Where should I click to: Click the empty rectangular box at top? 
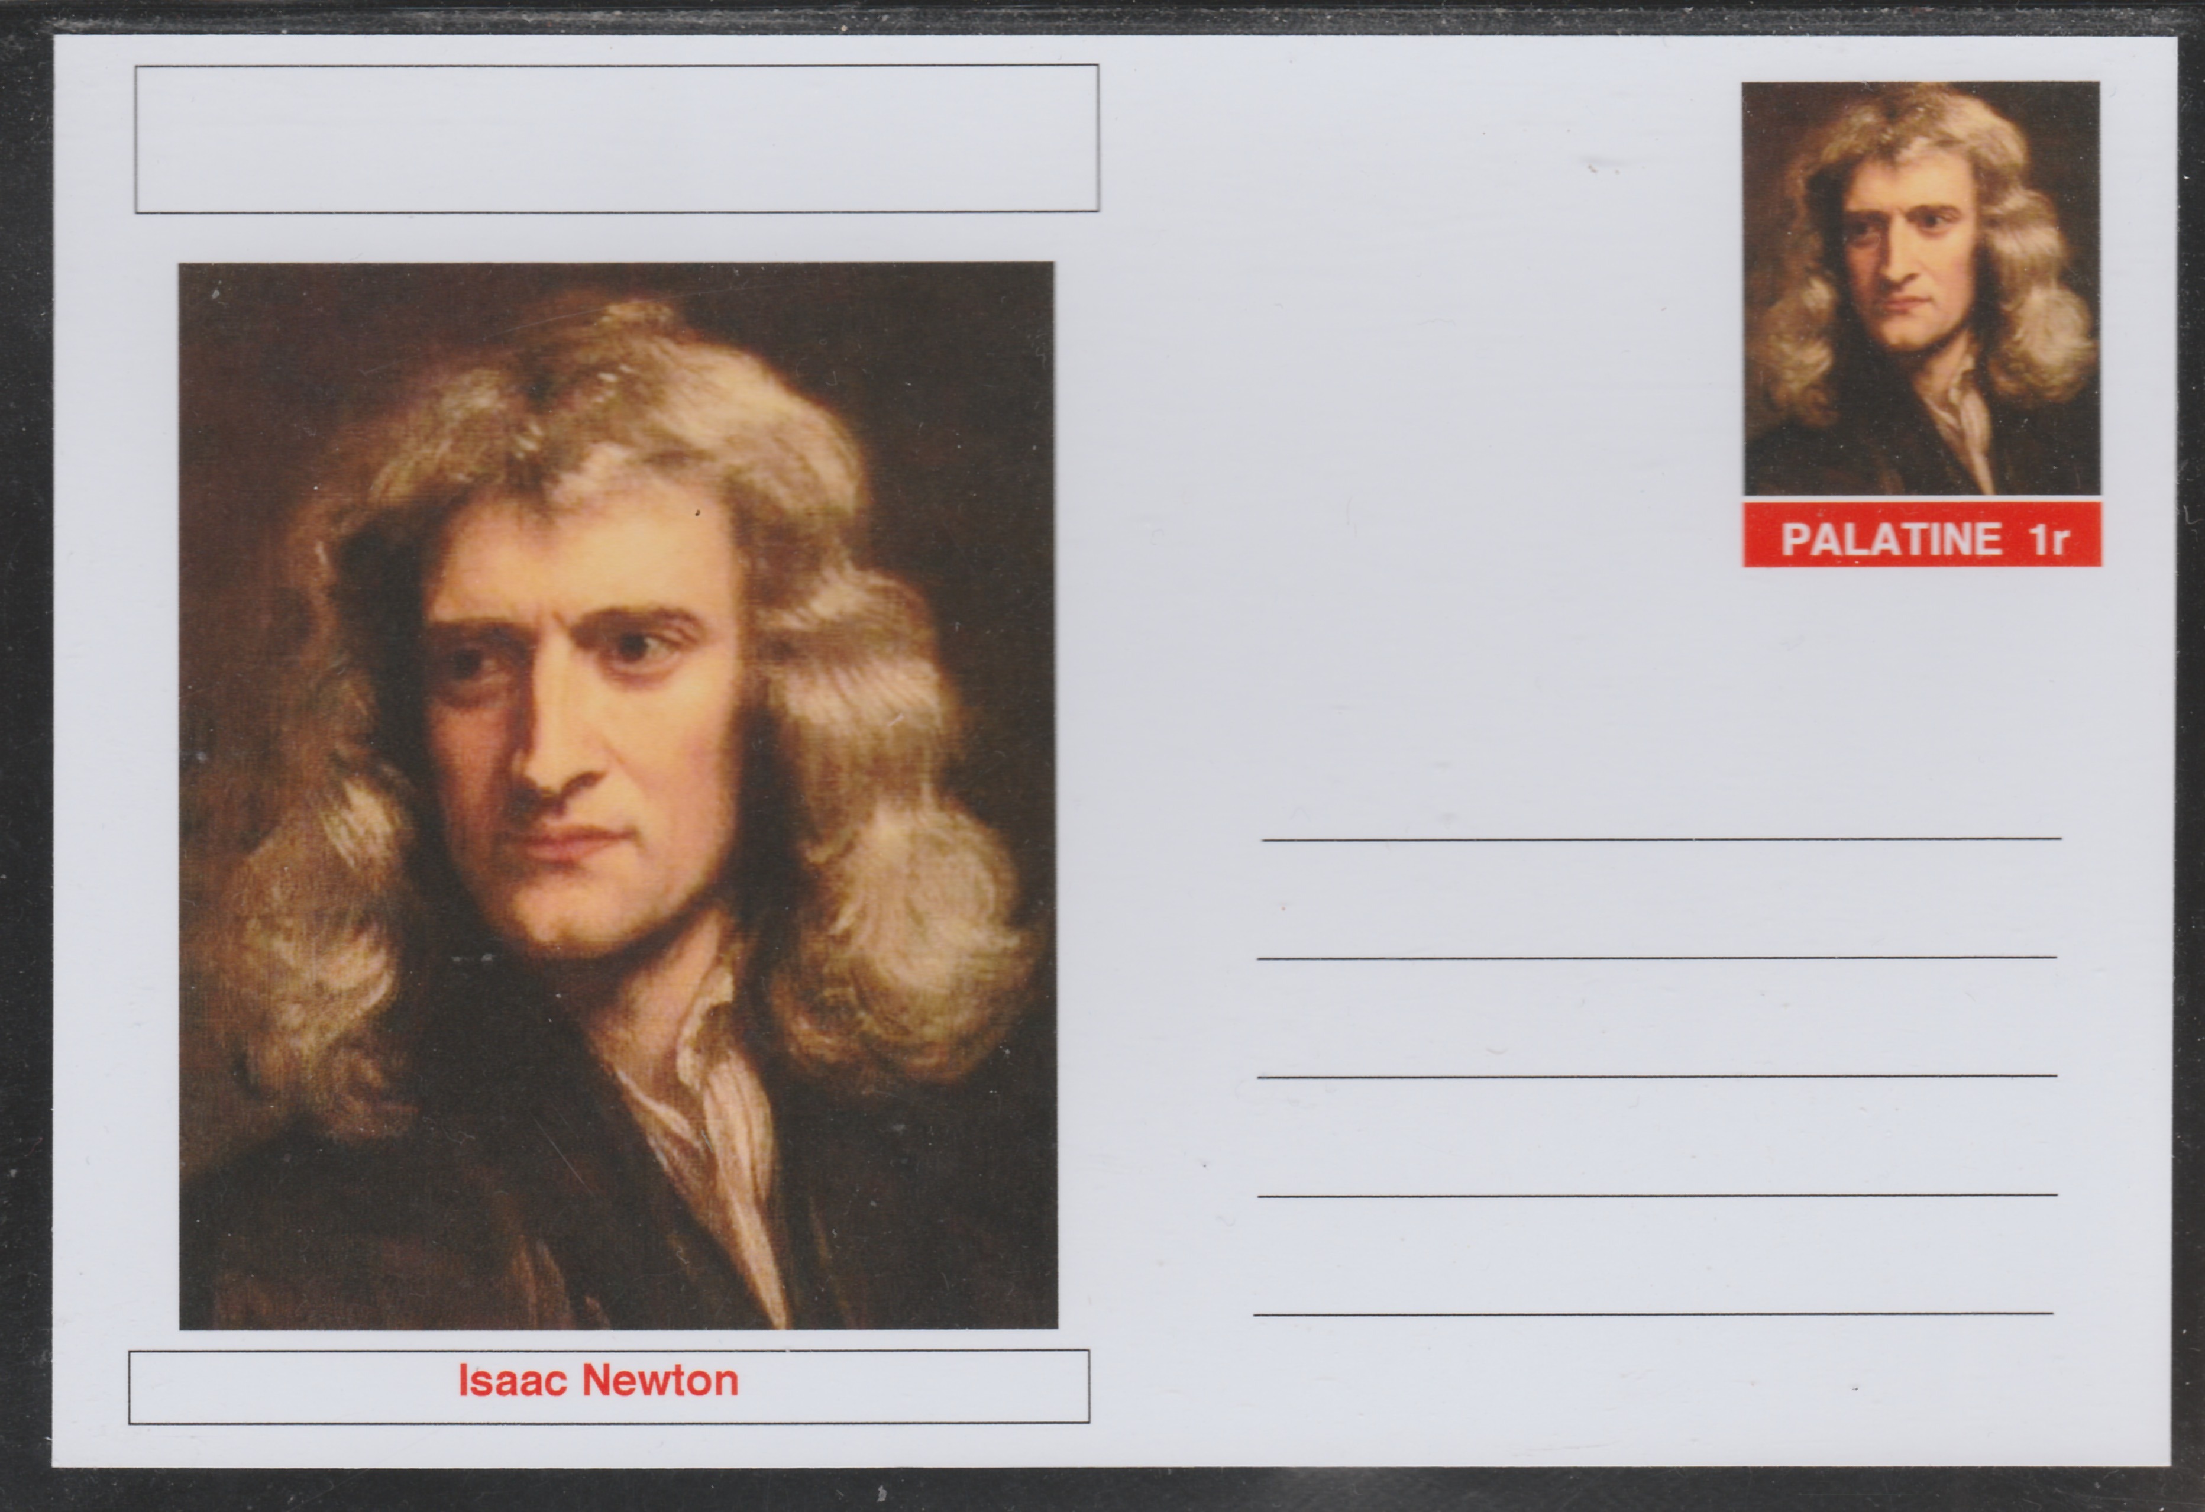click(617, 138)
